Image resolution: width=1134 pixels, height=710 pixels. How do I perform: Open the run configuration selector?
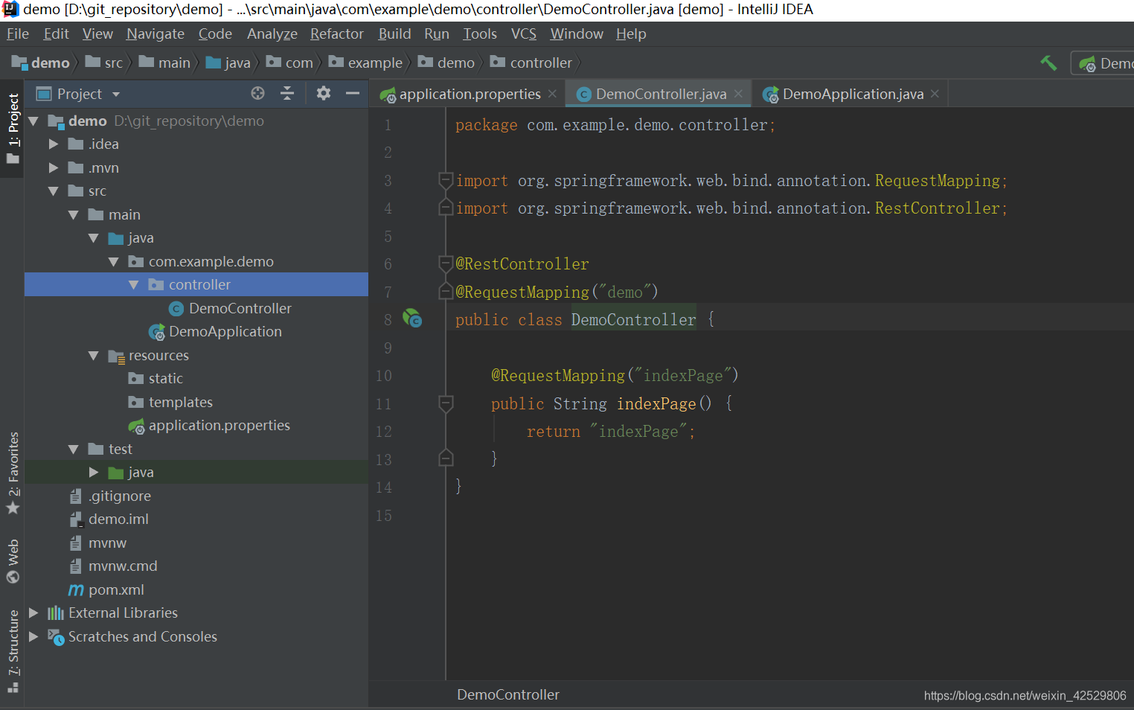coord(1103,63)
